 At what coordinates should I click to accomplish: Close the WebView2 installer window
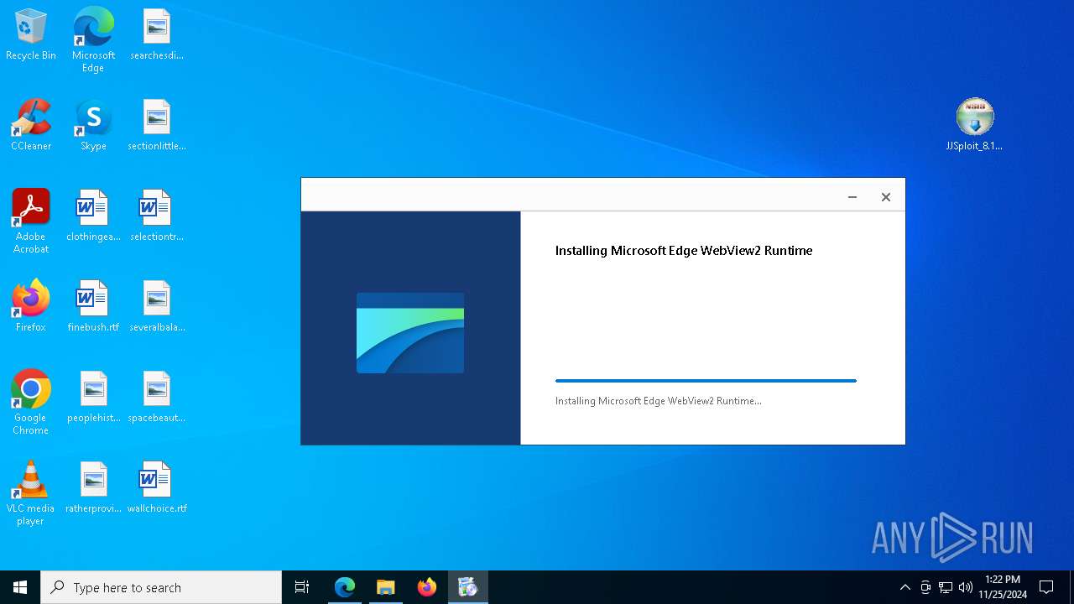885,197
